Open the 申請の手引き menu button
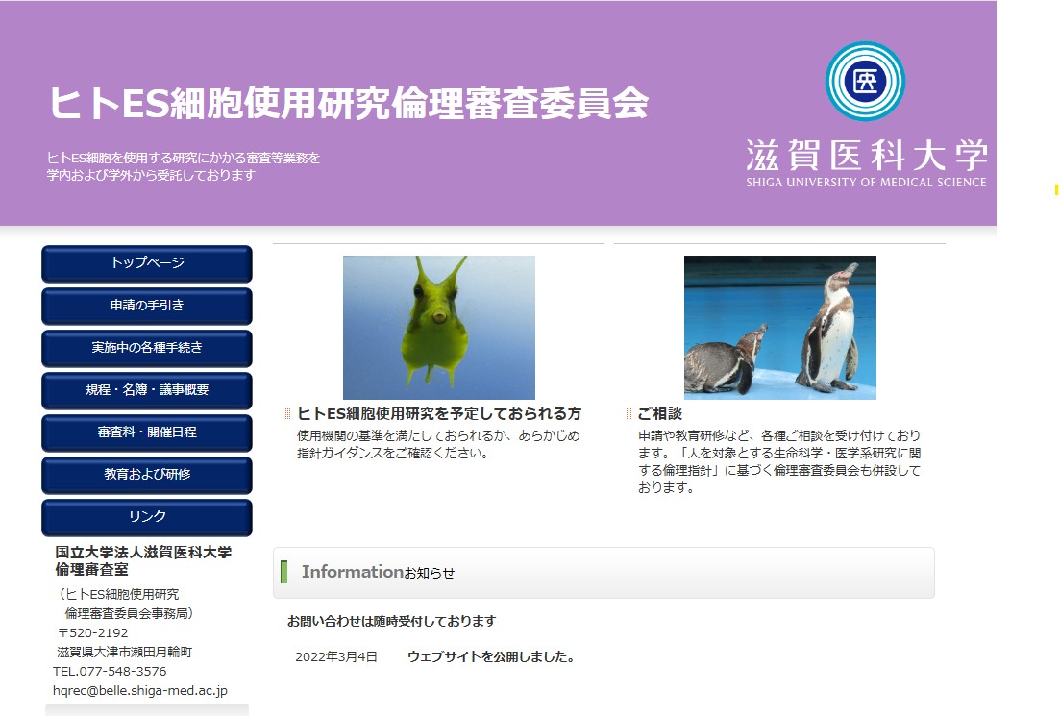 (x=147, y=306)
